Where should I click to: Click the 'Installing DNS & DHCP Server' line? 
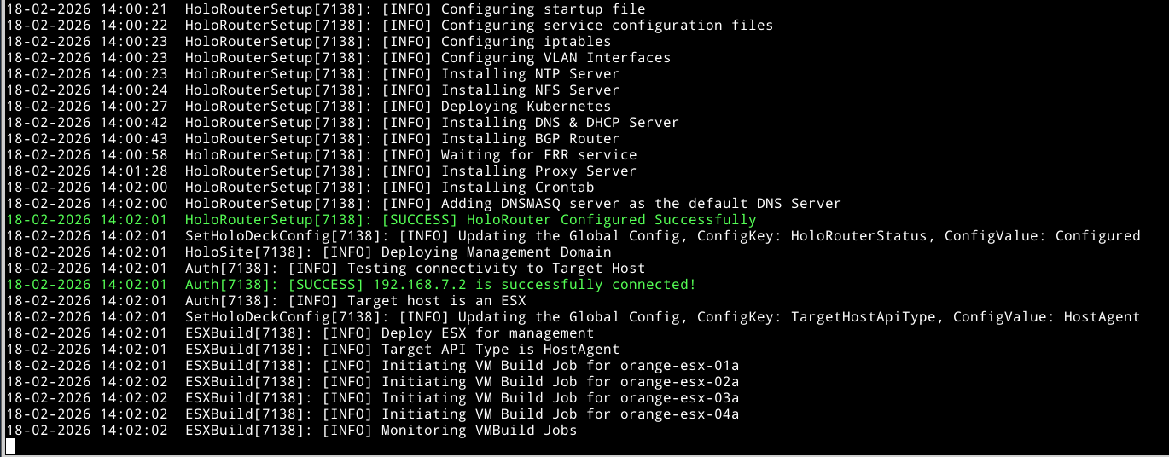560,123
